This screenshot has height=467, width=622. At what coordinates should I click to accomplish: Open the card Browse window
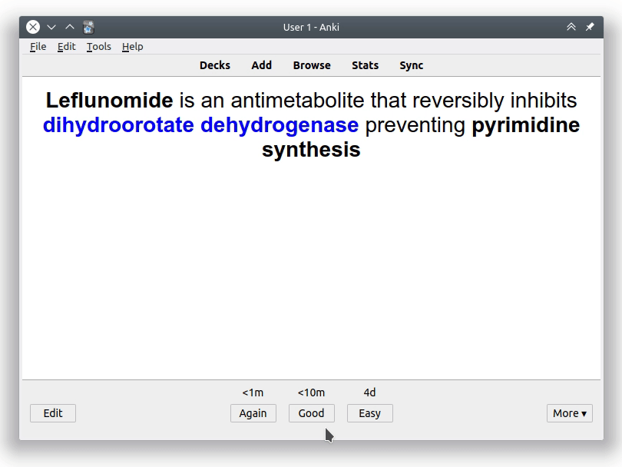pos(312,65)
